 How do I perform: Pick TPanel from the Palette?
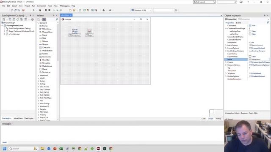tap(43, 69)
